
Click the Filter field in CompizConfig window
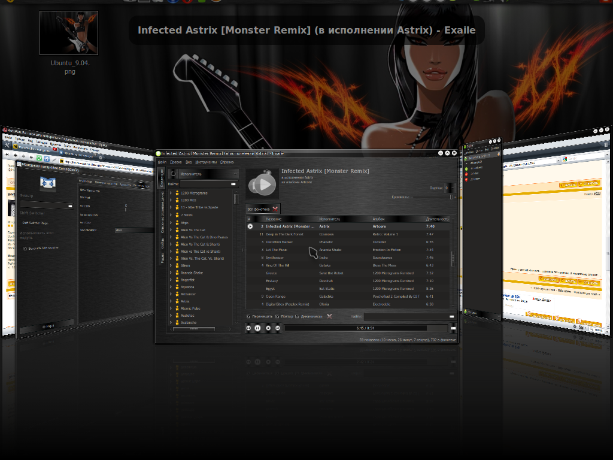pos(47,205)
